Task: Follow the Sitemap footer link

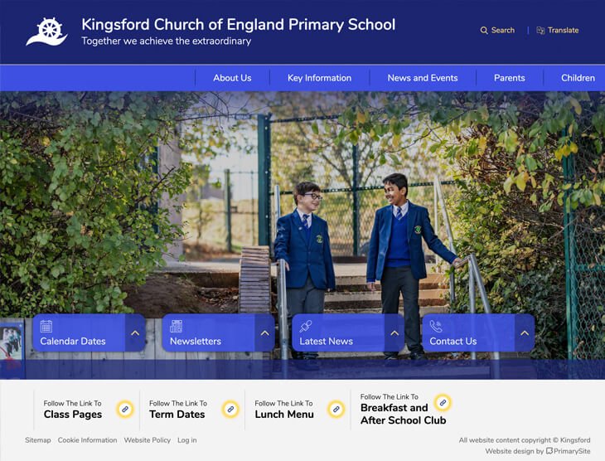Action: tap(38, 440)
